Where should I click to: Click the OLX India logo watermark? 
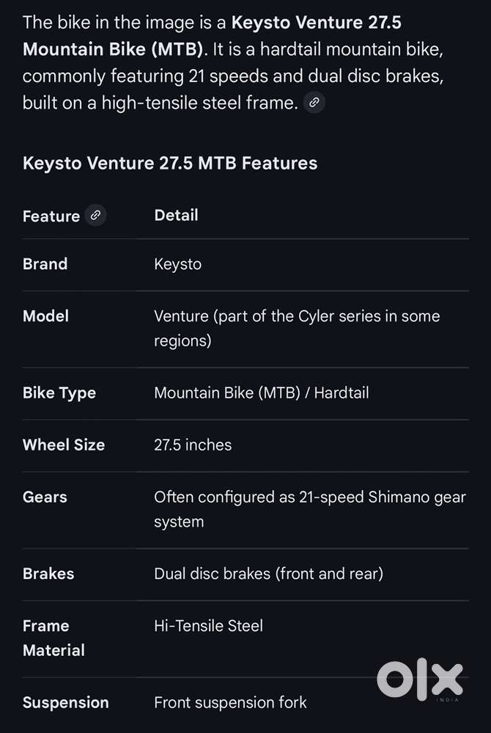pos(420,680)
